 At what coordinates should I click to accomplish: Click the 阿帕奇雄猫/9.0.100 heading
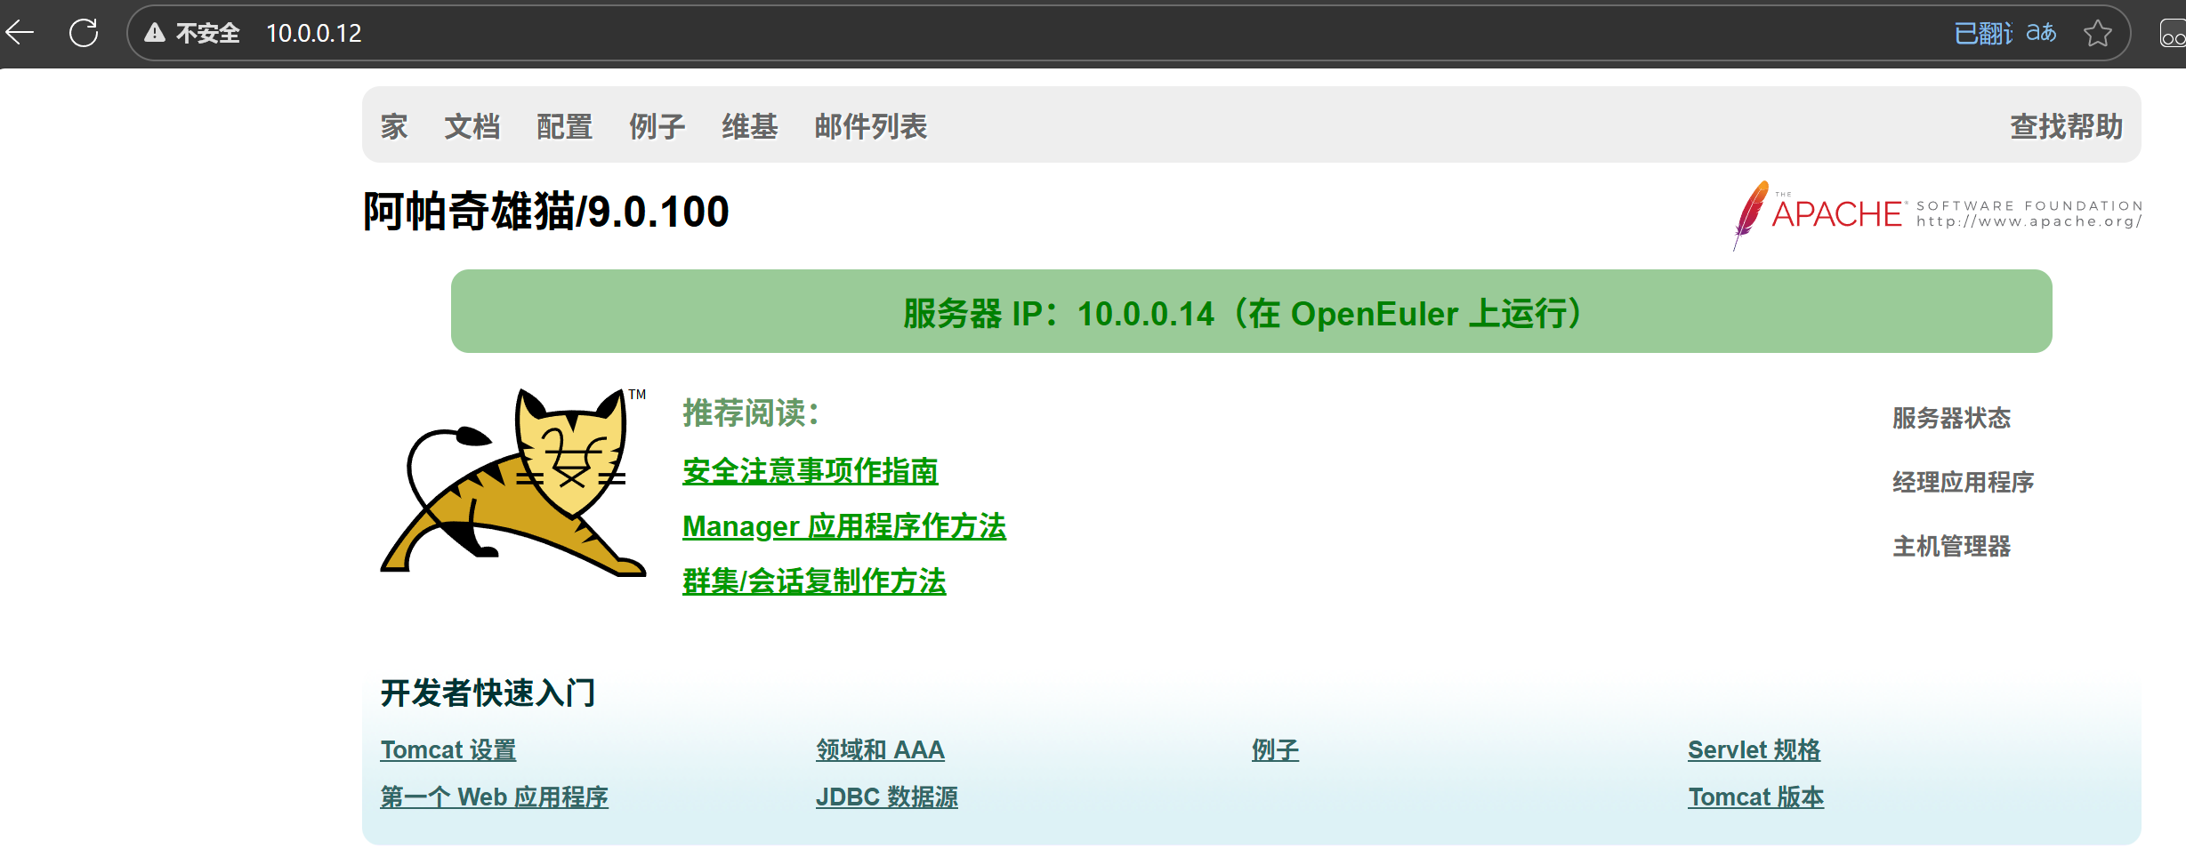545,212
